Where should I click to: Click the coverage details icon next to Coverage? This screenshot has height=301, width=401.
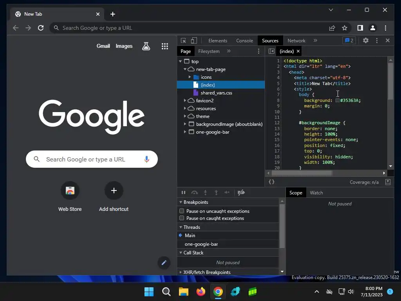click(388, 182)
